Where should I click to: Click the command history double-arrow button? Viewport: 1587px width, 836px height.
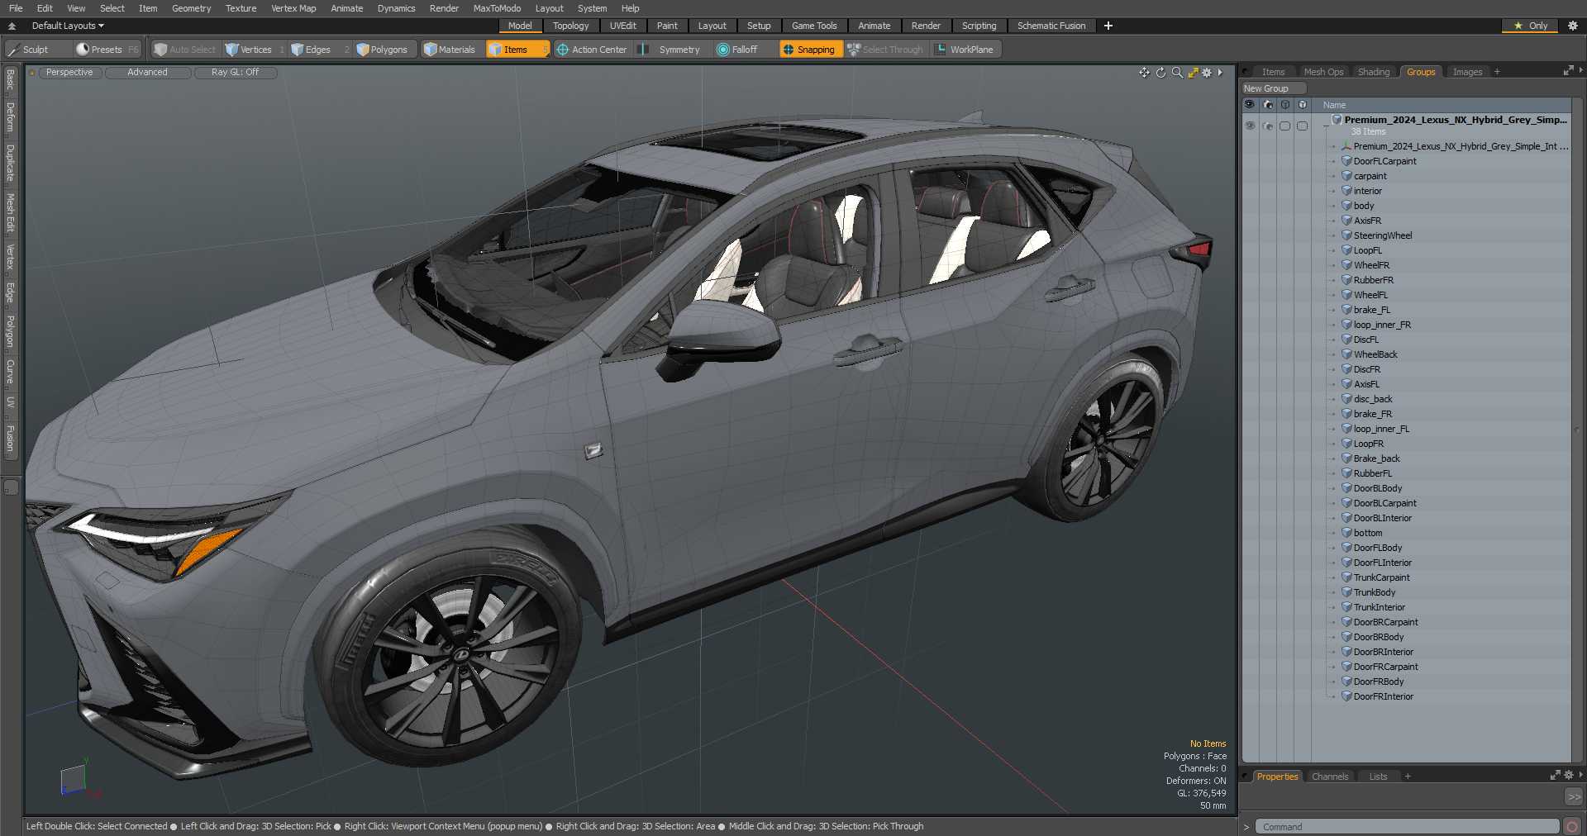coord(1574,797)
